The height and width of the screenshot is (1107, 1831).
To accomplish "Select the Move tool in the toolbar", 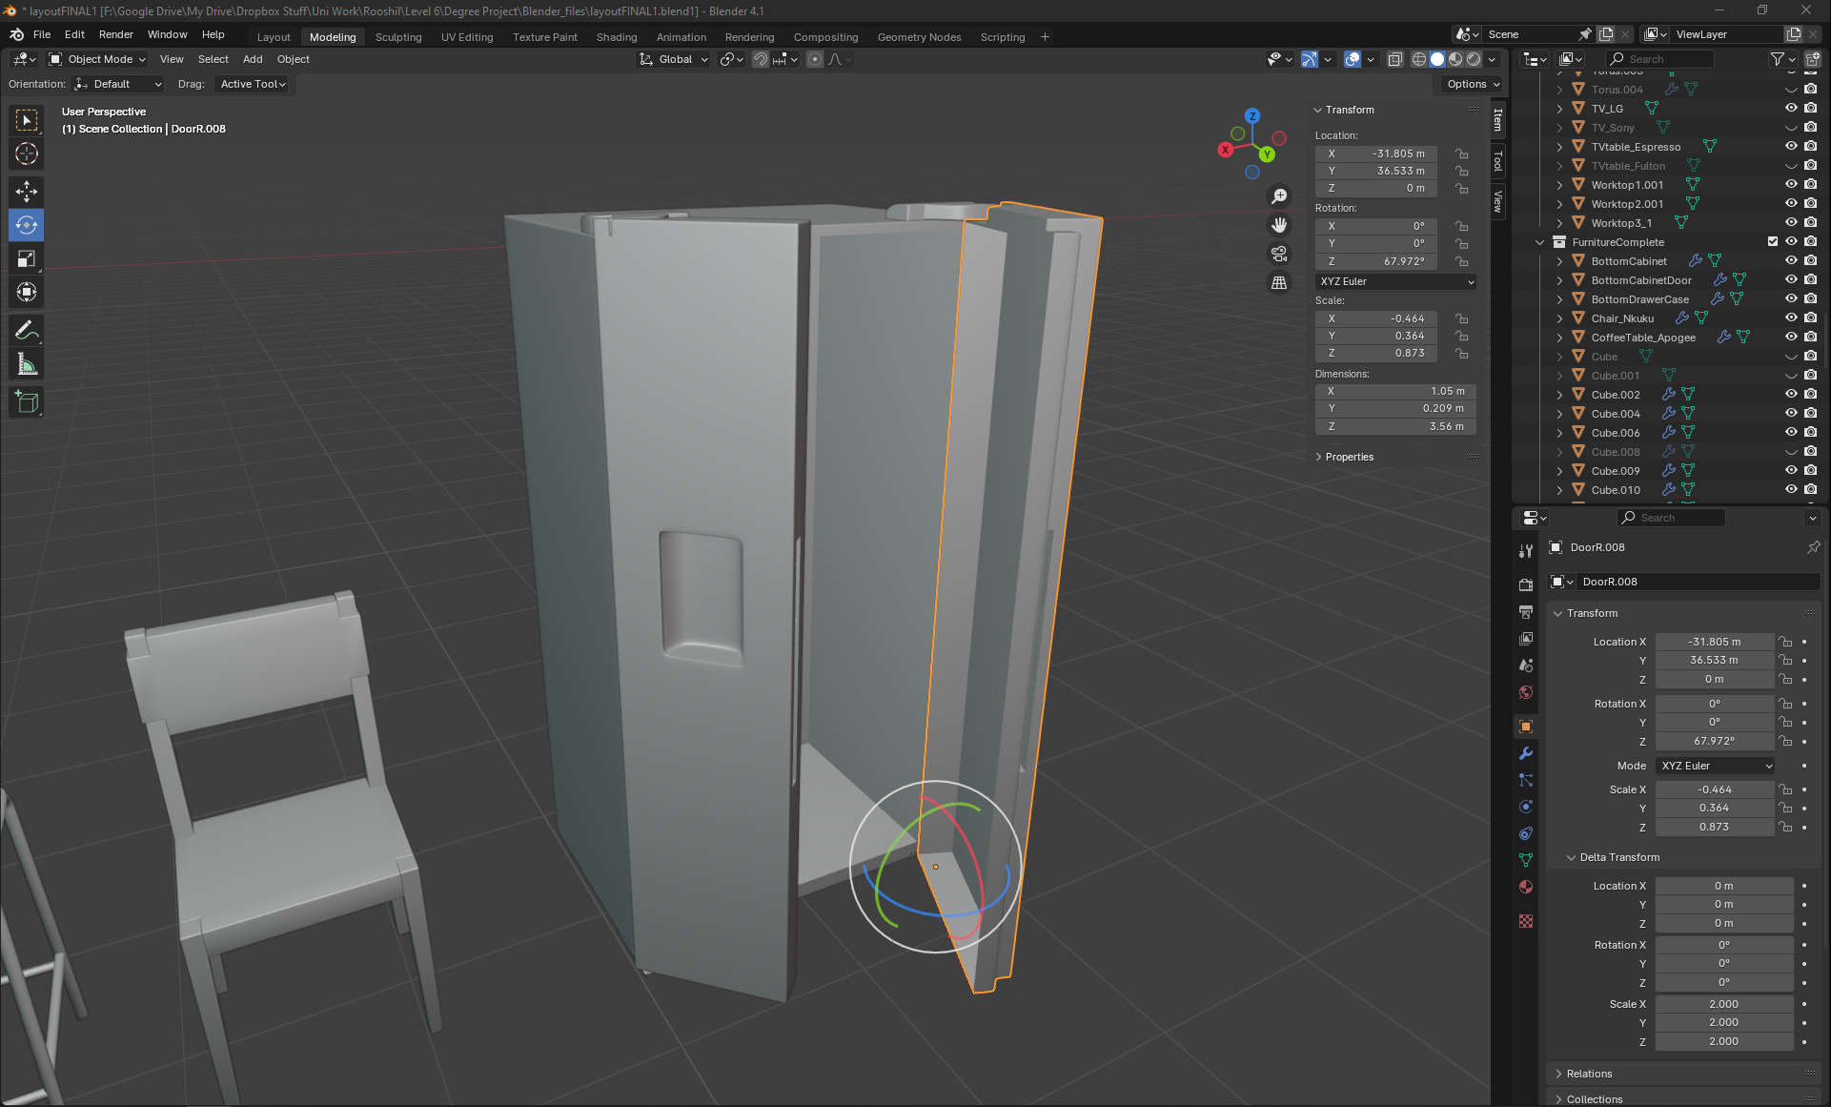I will click(x=27, y=192).
